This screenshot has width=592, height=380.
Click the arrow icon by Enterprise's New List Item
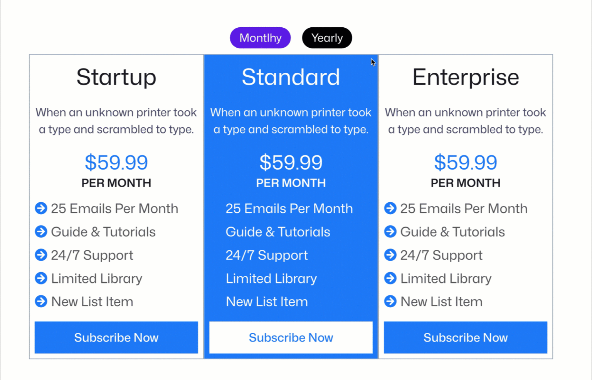click(390, 302)
